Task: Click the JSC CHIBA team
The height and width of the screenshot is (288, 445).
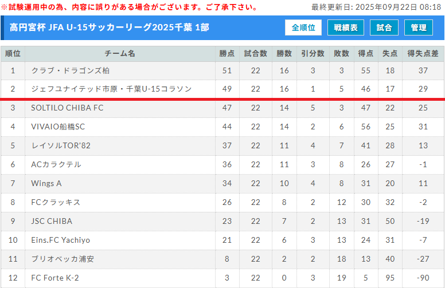Action: [x=52, y=221]
